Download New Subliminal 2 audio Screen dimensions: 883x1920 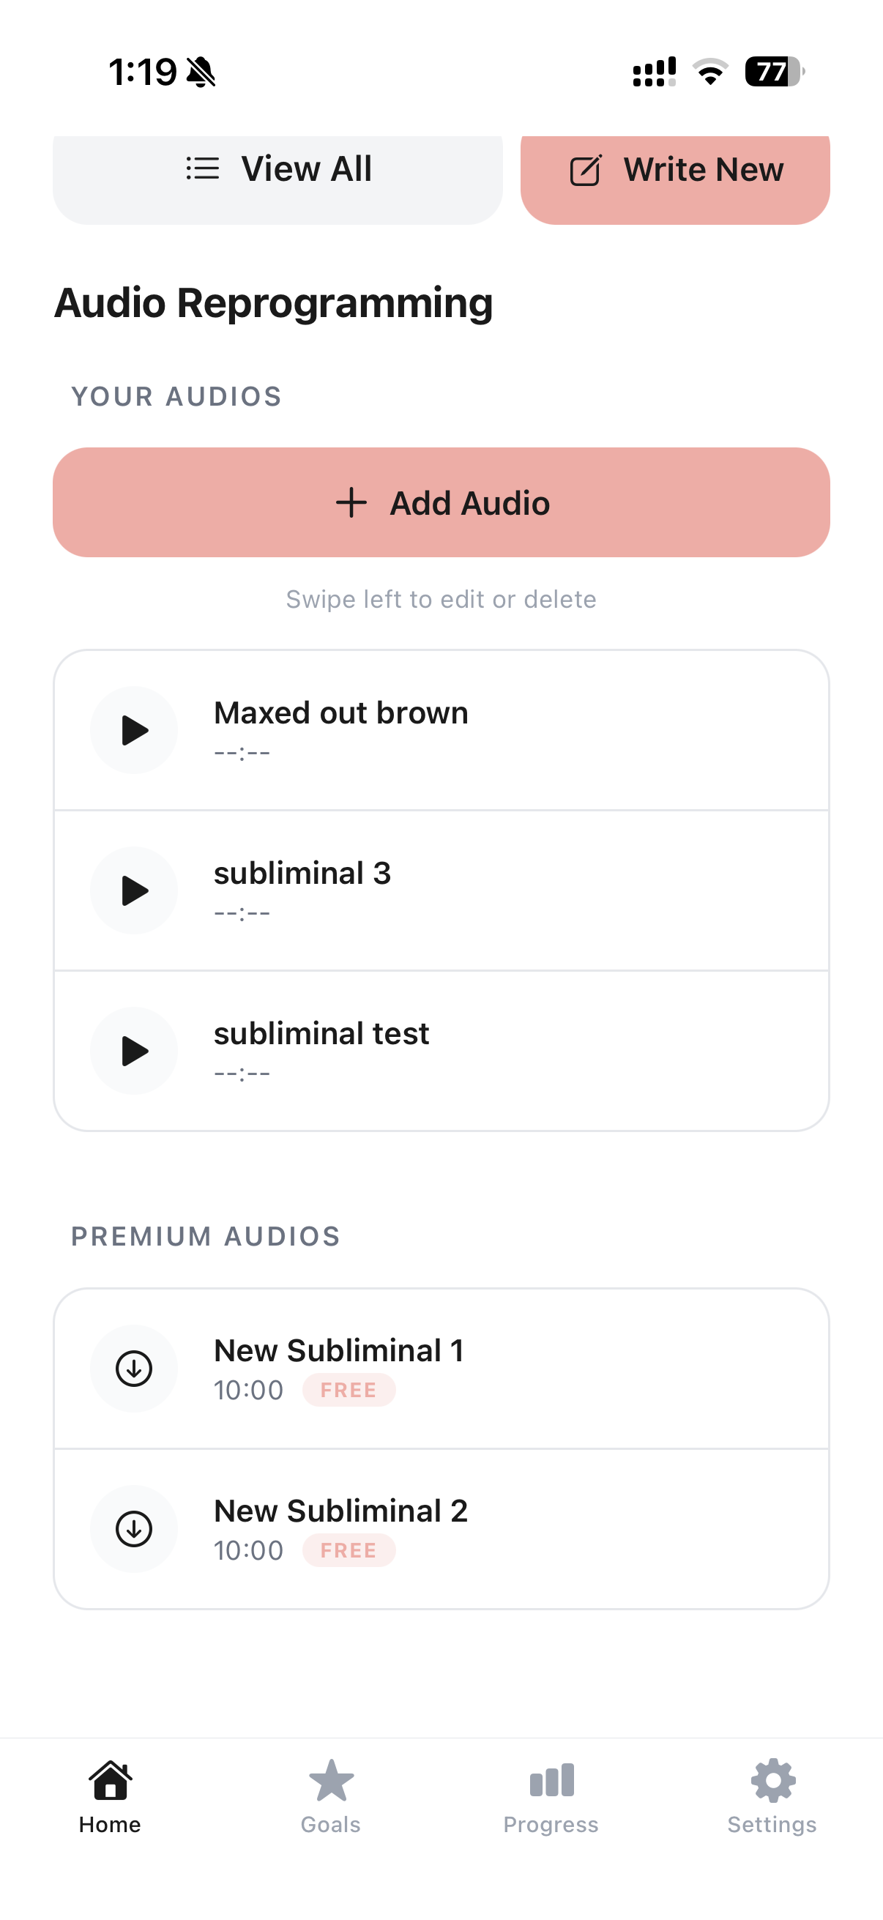(x=134, y=1528)
